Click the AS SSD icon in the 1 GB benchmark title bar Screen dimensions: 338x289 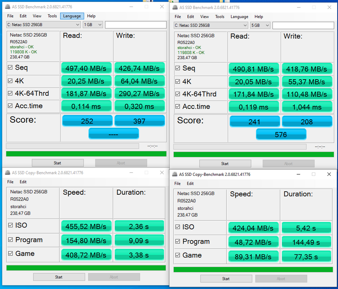point(8,7)
